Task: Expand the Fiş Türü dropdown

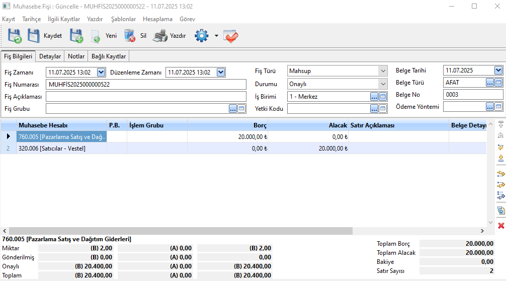Action: tap(383, 71)
